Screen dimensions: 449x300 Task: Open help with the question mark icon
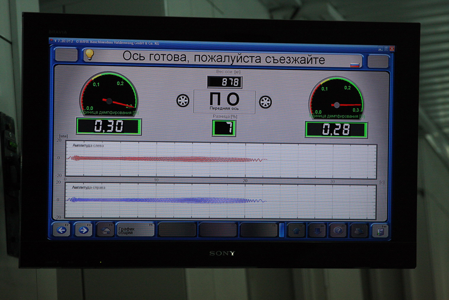tap(338, 230)
